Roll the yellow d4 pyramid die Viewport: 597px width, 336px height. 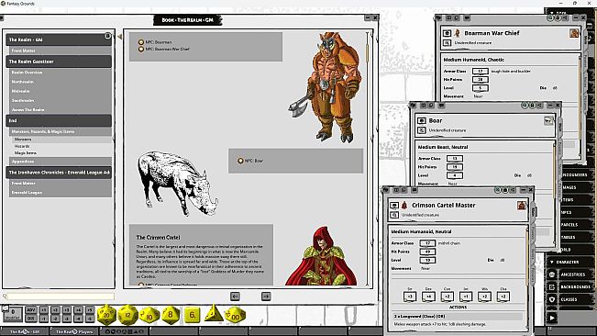(x=214, y=313)
